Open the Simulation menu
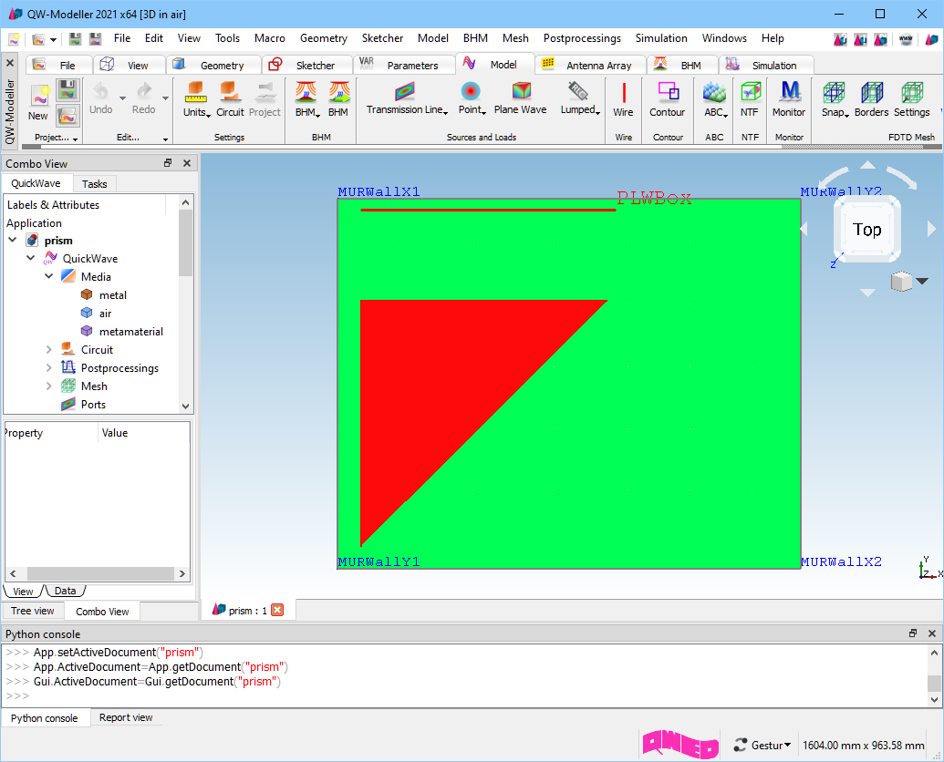The image size is (944, 762). 661,38
